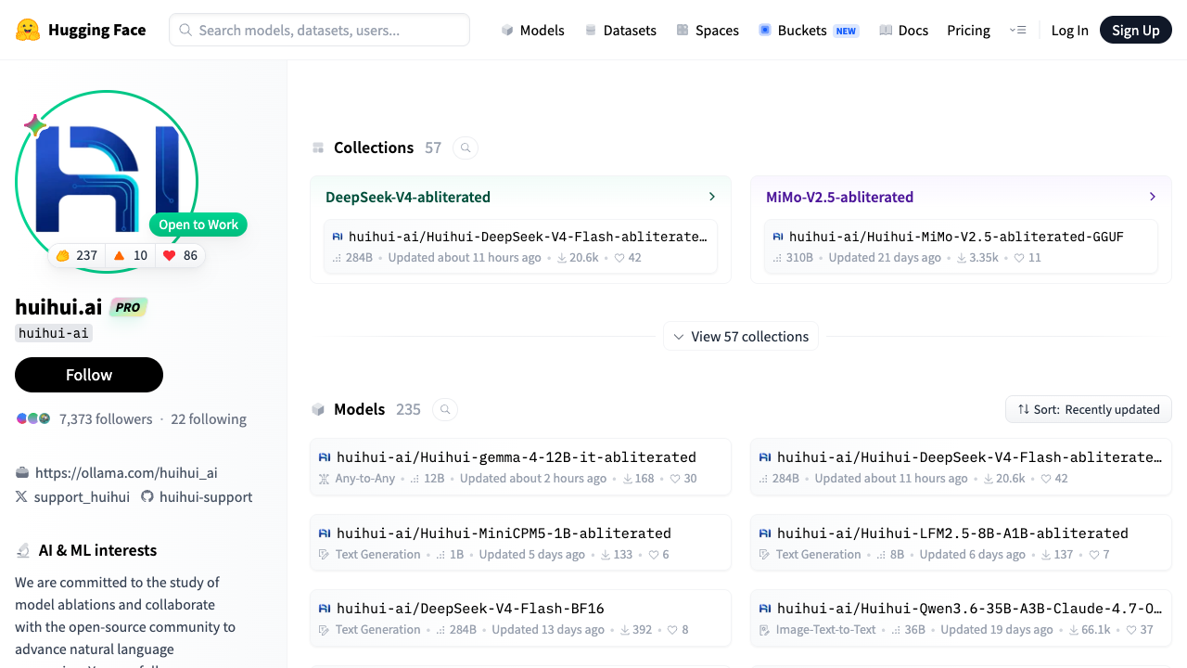Open the Huihui-LFM2.5-8B-A1B-abliterated model
Screen dimensions: 1187x668
[x=961, y=543]
